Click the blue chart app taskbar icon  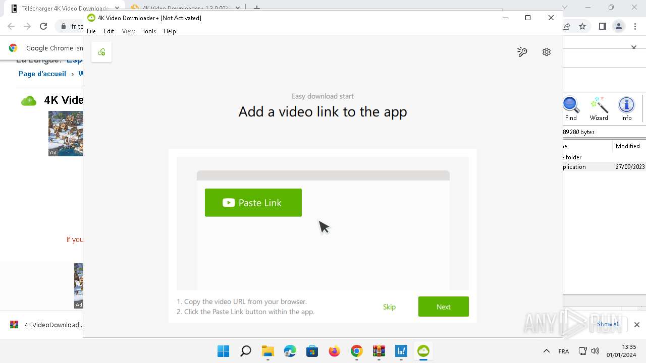pyautogui.click(x=401, y=351)
